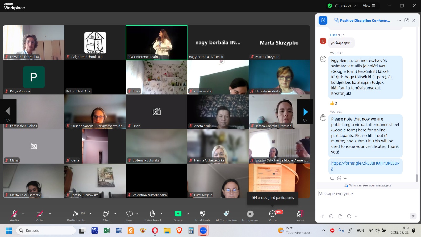The height and width of the screenshot is (237, 421).
Task: Open the React emoji menu
Action: point(129,214)
